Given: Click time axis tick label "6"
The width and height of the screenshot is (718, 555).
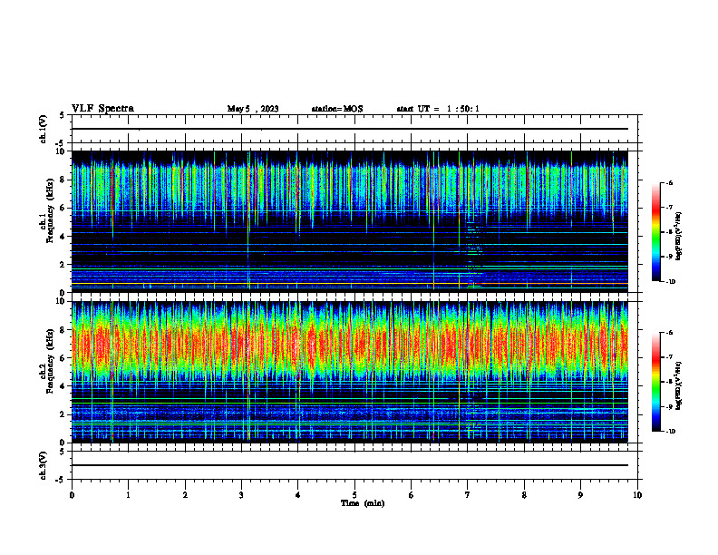Looking at the screenshot, I should [412, 495].
